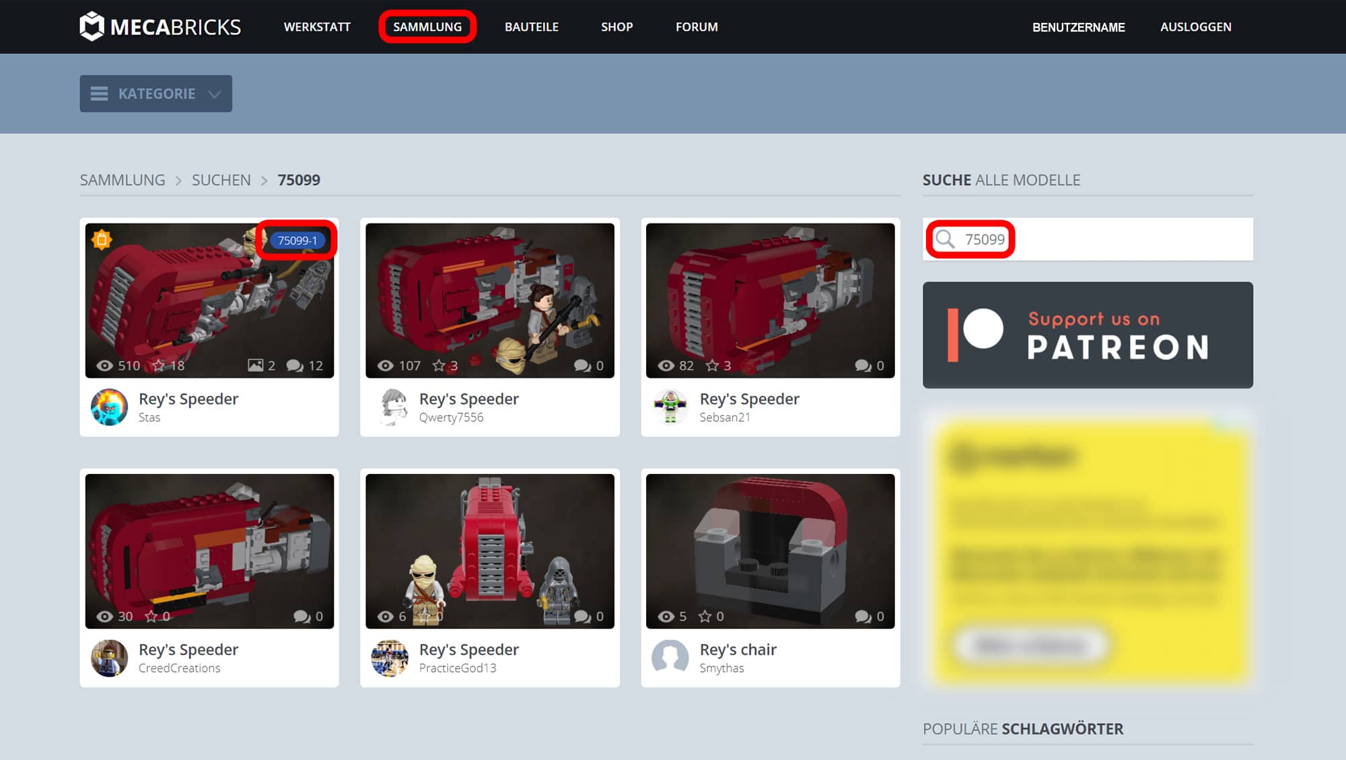Open the Sammlung menu item
The width and height of the screenshot is (1346, 760).
tap(427, 27)
